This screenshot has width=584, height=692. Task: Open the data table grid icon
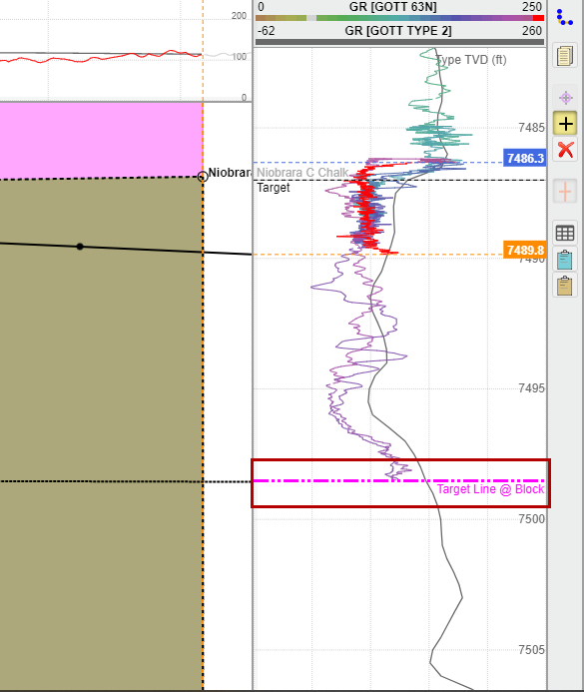click(x=565, y=233)
